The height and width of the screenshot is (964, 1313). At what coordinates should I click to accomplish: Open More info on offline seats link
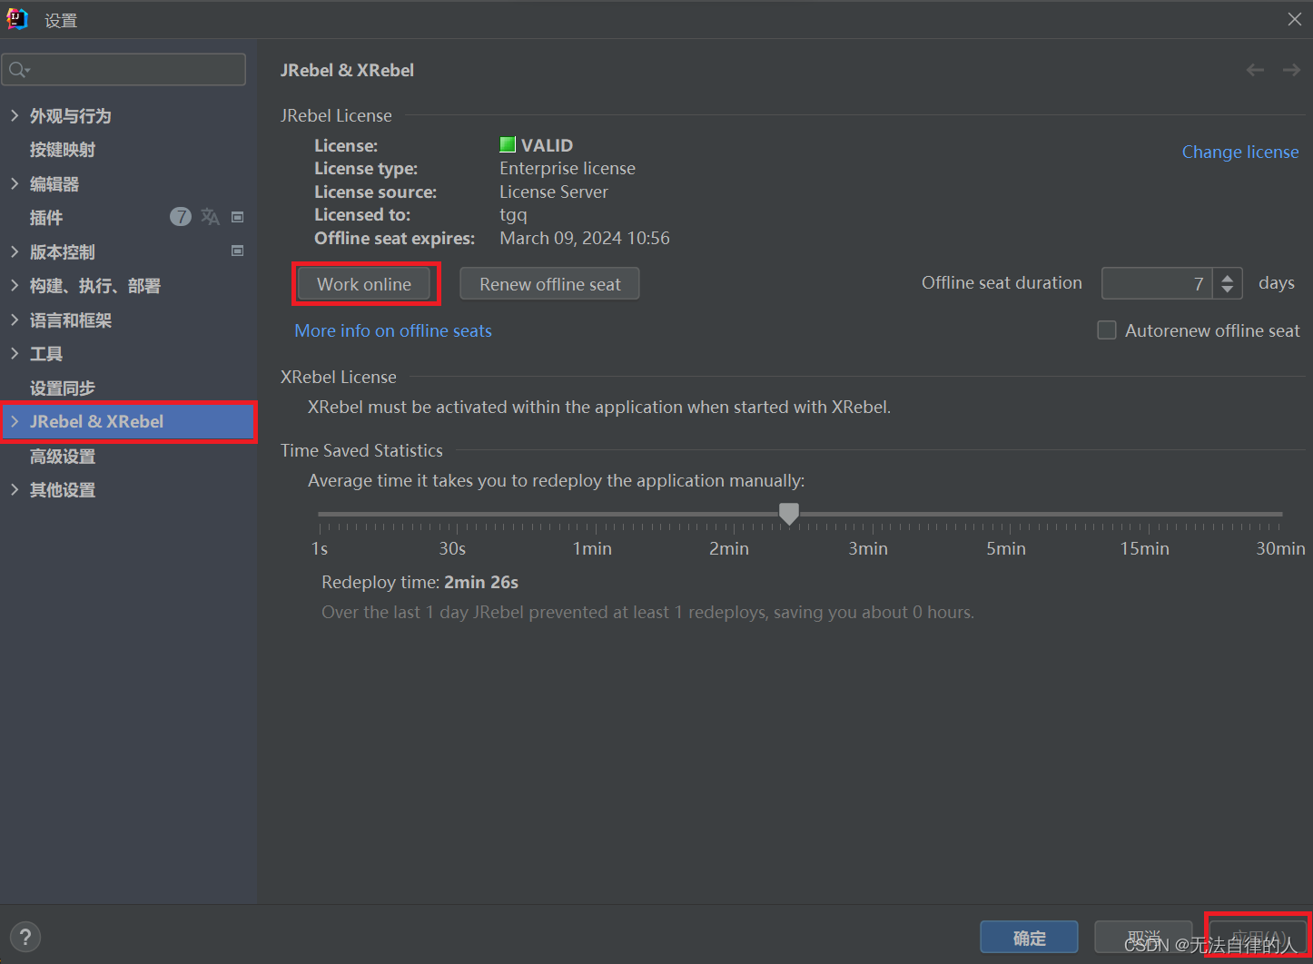click(x=393, y=330)
